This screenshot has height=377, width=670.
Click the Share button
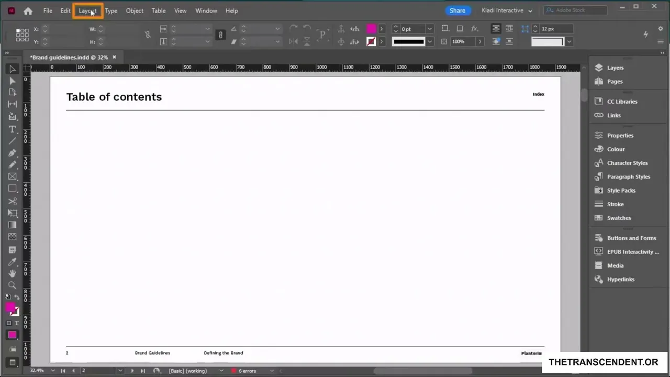(x=457, y=10)
